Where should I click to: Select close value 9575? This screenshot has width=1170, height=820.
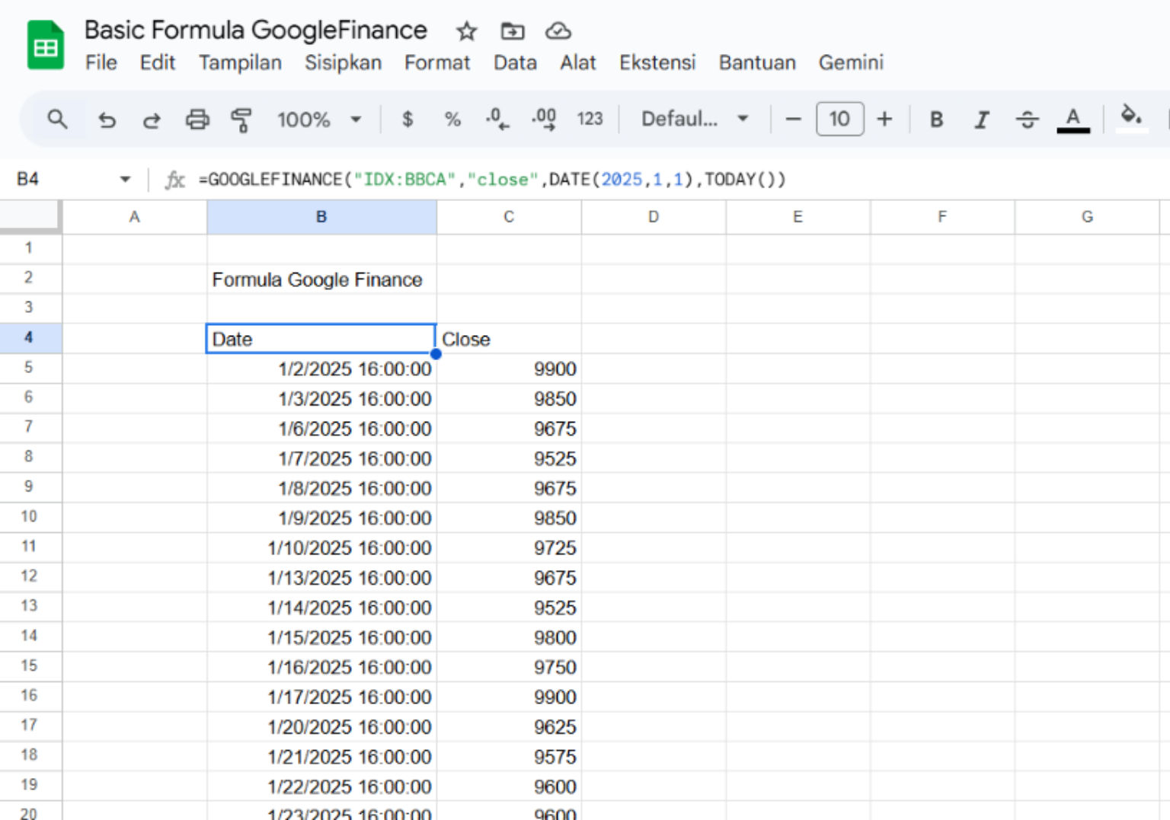(509, 757)
